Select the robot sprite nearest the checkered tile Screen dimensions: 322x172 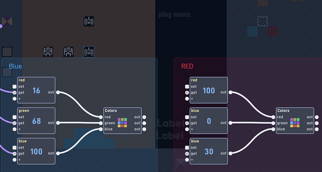pos(48,52)
